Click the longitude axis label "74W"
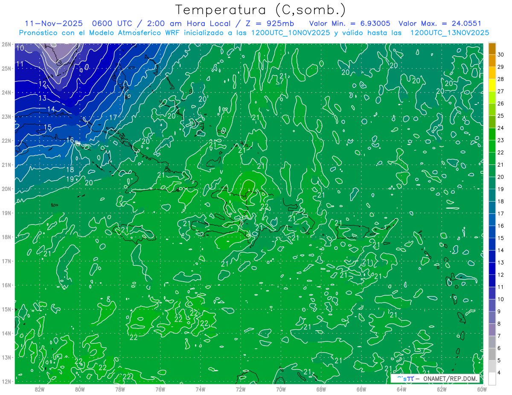512x395 pixels. click(x=200, y=389)
